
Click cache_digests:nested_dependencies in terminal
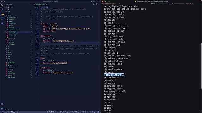(x=125, y=9)
